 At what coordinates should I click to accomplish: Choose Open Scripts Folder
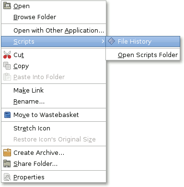click(143, 55)
